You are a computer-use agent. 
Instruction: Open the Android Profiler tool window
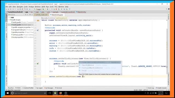tap(28, 88)
